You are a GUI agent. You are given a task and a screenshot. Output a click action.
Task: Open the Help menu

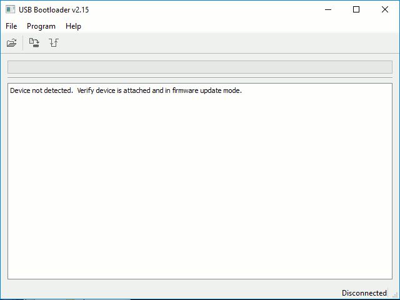[73, 26]
